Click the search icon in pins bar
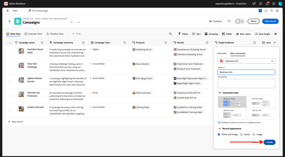The width and height of the screenshot is (285, 157). (277, 11)
